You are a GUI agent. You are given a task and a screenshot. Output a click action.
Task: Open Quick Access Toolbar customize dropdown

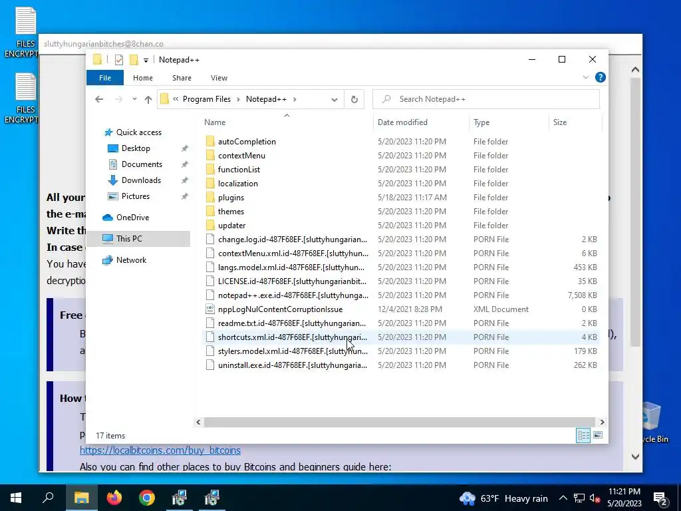(x=146, y=61)
